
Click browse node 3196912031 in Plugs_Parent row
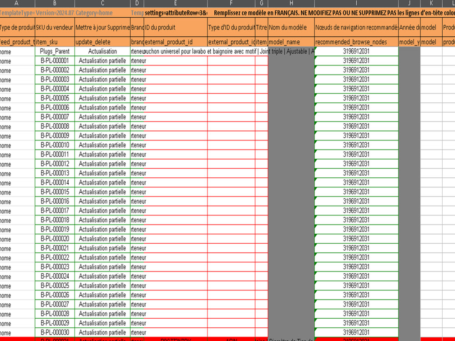(356, 51)
